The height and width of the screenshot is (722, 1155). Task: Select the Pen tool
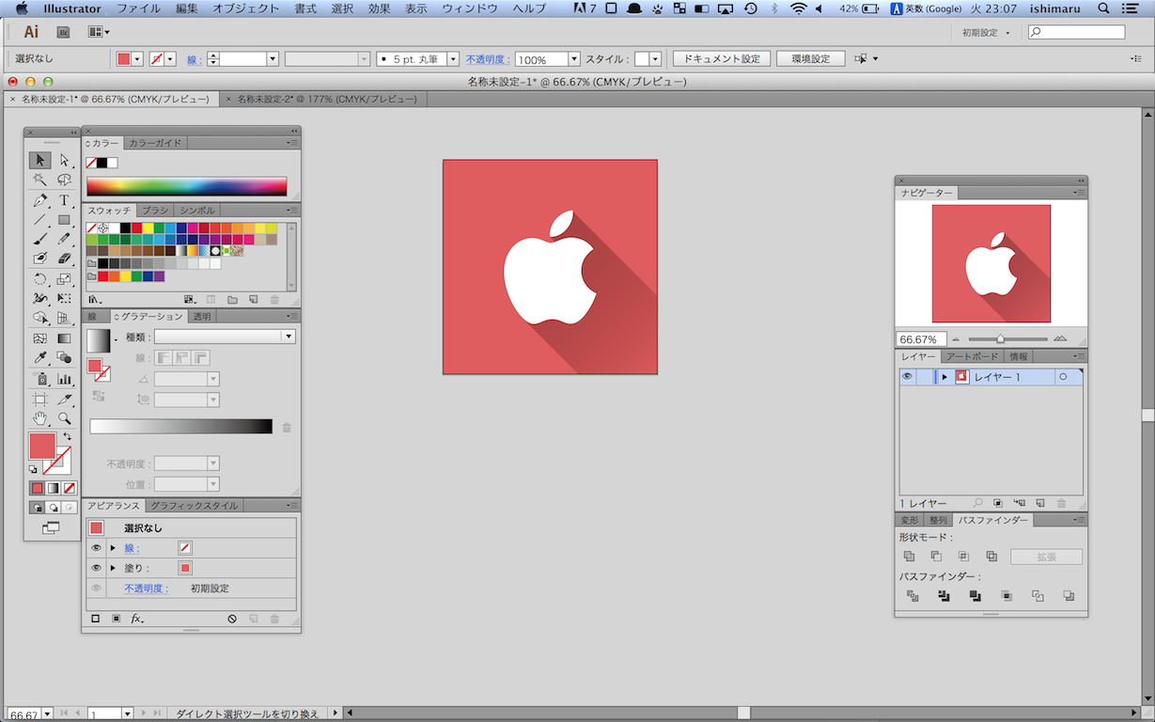click(39, 200)
